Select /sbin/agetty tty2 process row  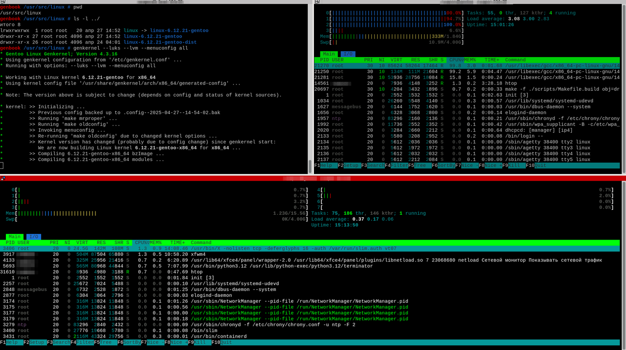pyautogui.click(x=467, y=142)
